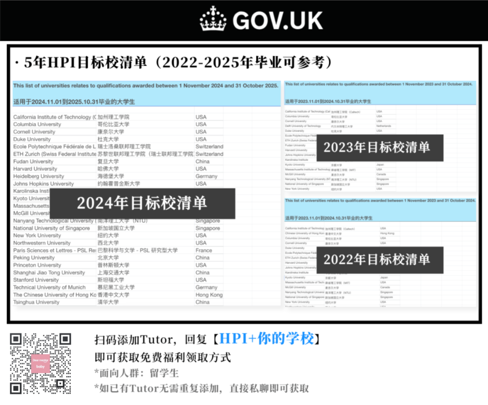488x405 pixels.
Task: Click the pink Dear mentor baby logo
Action: (x=41, y=364)
